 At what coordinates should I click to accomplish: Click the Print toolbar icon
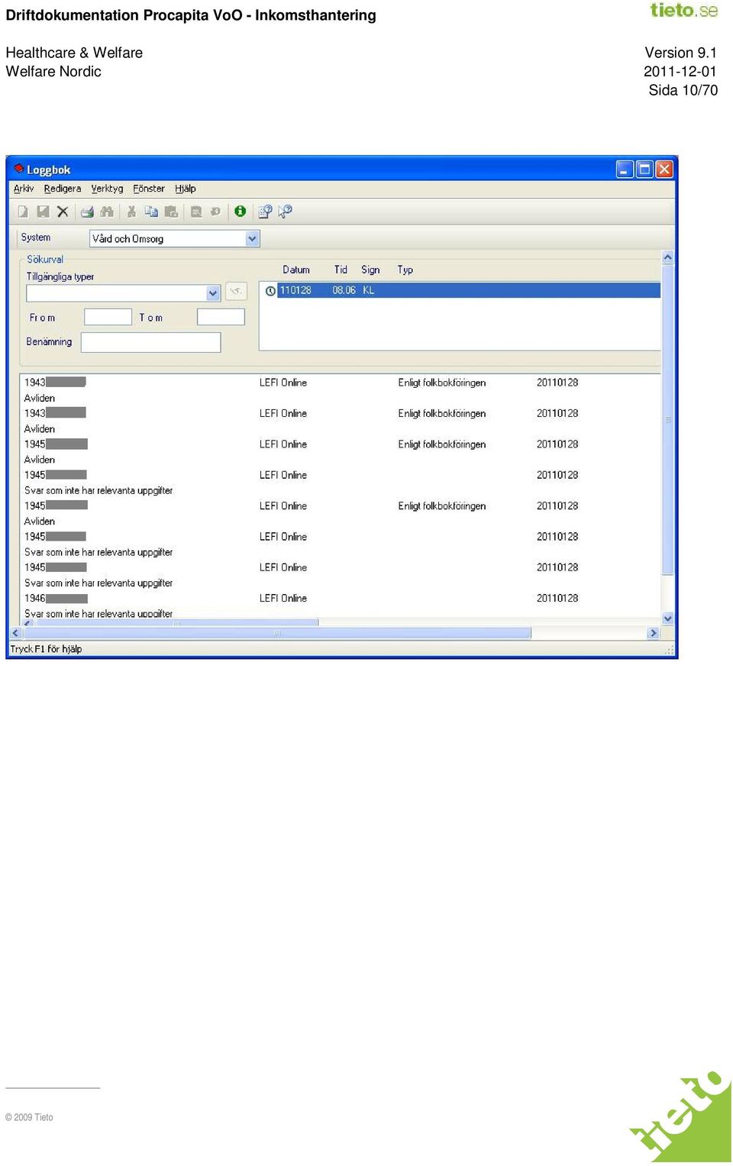87,212
